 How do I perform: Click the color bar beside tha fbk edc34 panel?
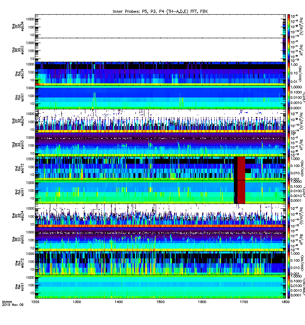click(x=289, y=74)
